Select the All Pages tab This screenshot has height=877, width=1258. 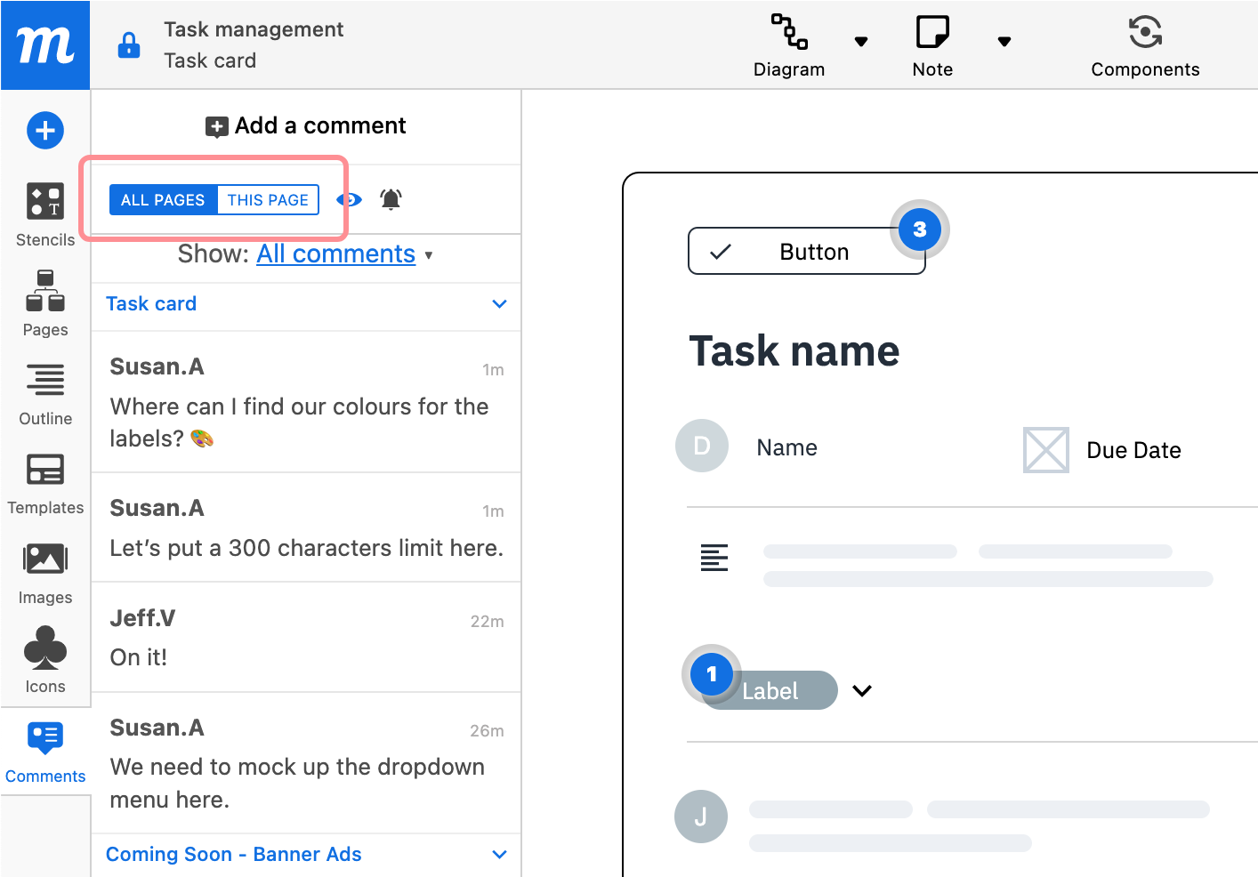[163, 200]
